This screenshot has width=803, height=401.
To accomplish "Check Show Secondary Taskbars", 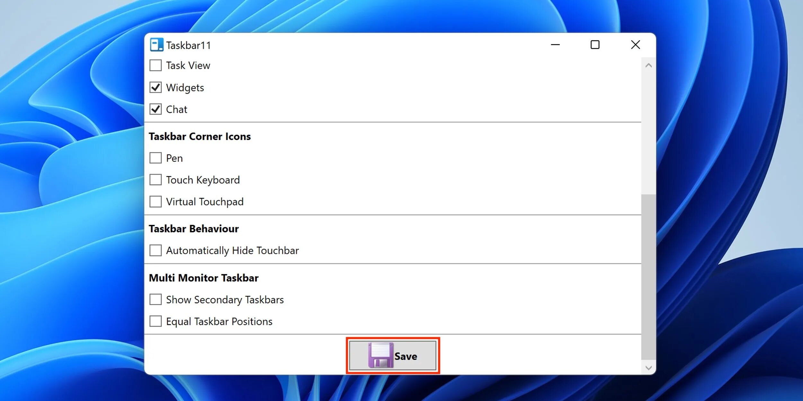I will (155, 299).
